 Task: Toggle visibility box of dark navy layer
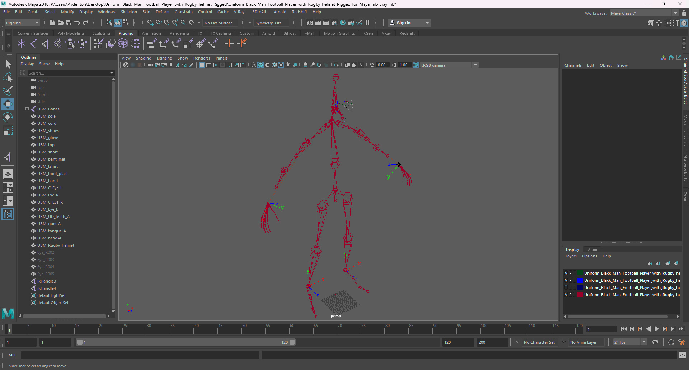click(x=566, y=288)
